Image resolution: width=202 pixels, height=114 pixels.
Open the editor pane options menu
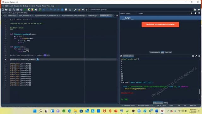[x=117, y=16]
